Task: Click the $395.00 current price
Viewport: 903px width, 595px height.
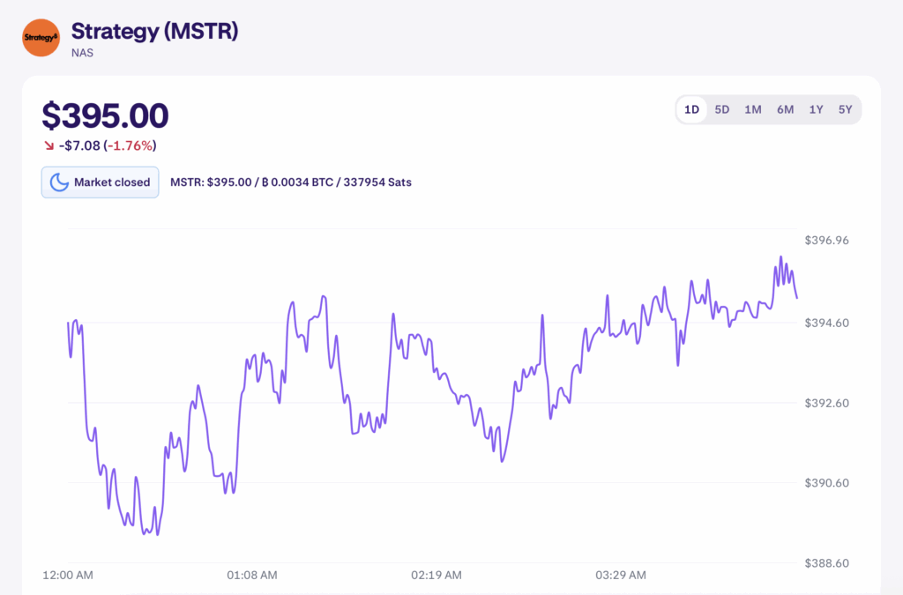Action: click(x=106, y=115)
